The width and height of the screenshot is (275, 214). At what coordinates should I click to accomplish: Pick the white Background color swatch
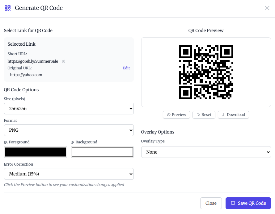[x=102, y=152]
